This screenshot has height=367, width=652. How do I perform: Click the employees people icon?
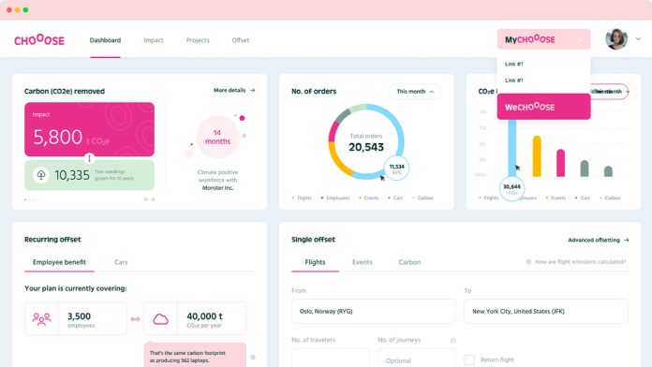click(x=41, y=319)
